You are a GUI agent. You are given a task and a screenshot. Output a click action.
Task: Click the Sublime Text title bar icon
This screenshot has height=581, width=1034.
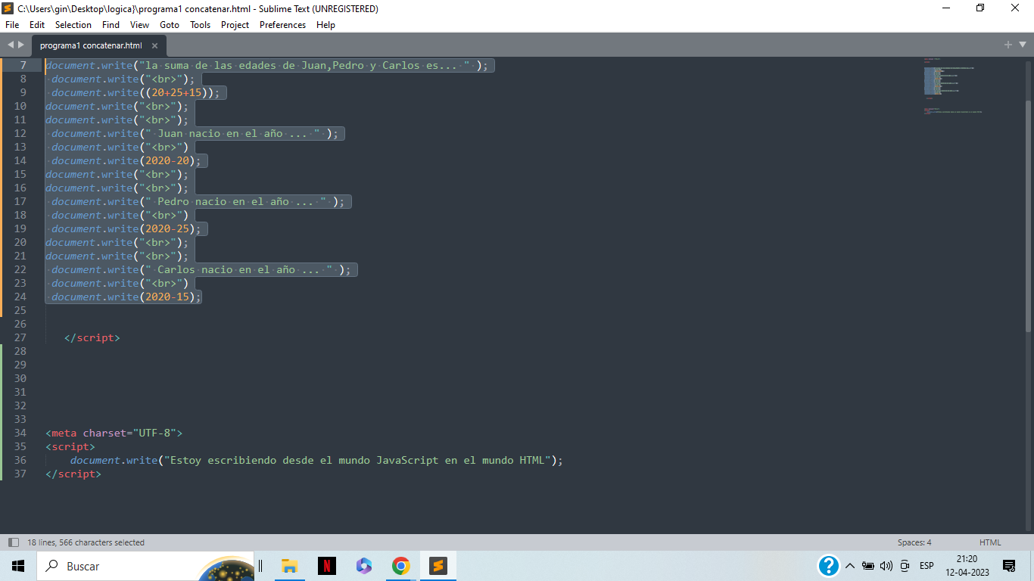(x=8, y=8)
